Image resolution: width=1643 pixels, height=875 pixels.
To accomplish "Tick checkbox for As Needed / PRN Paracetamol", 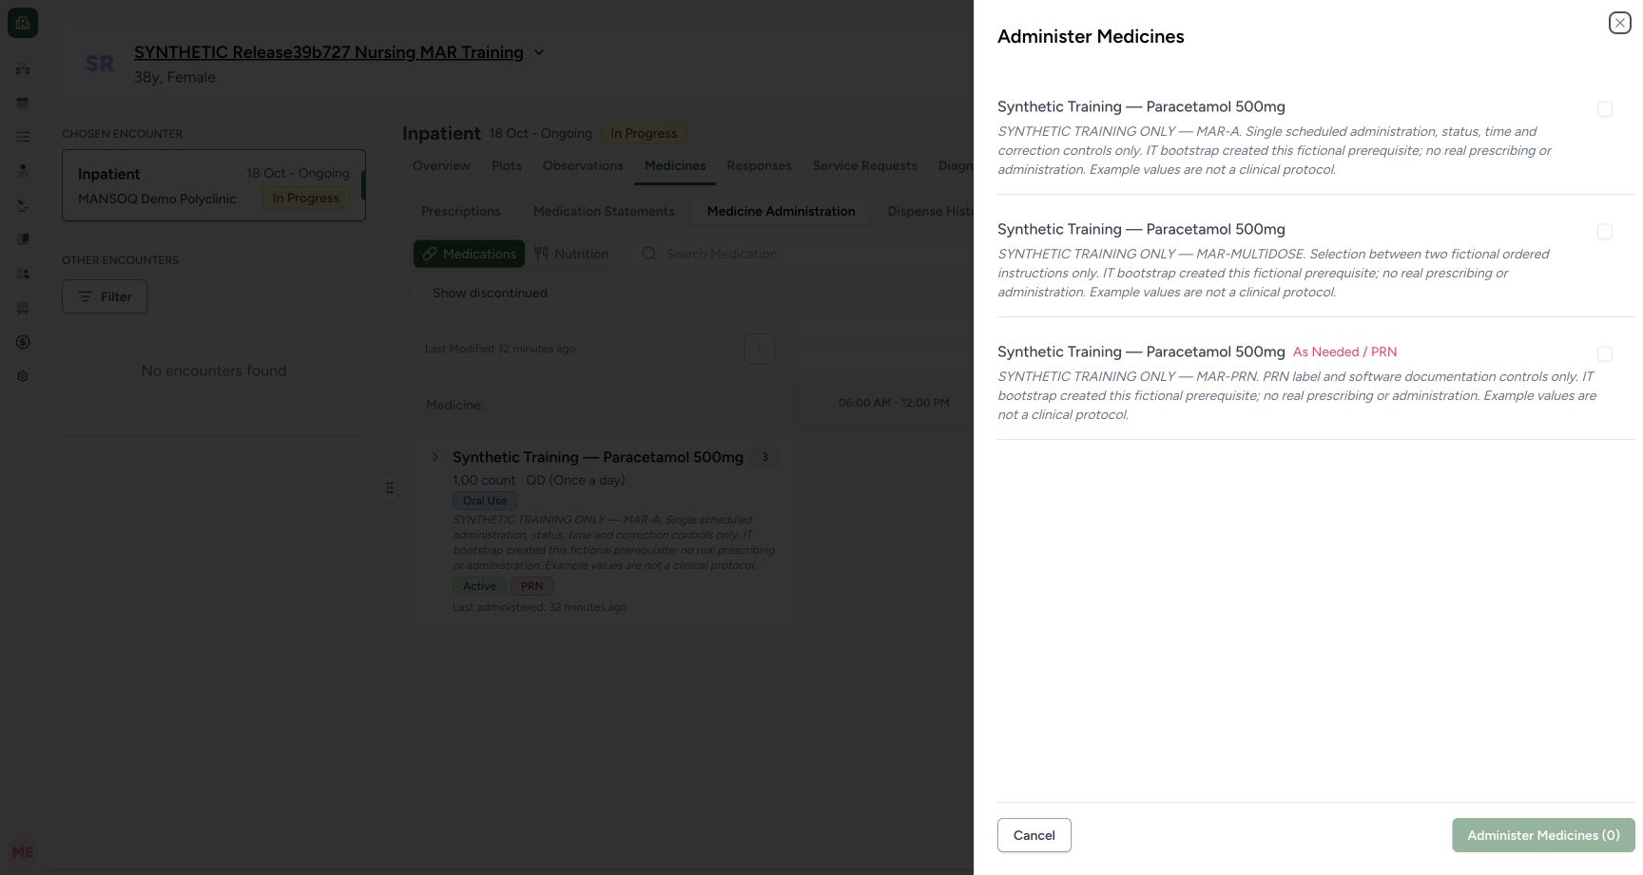I will pyautogui.click(x=1605, y=354).
